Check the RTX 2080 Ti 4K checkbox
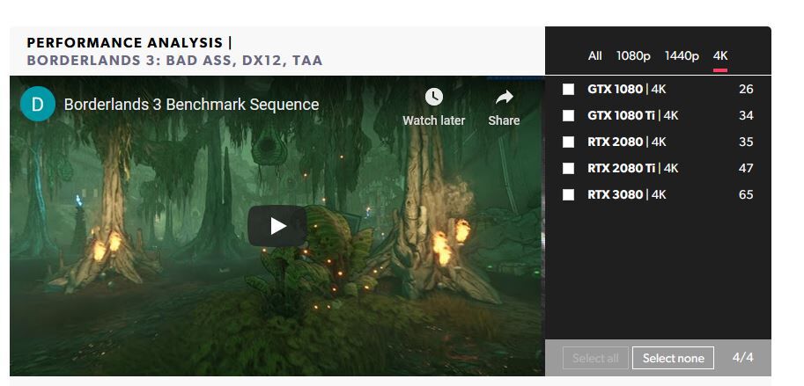Viewport: 804px width, 386px height. [x=568, y=169]
